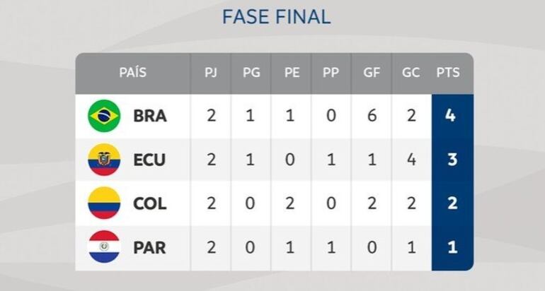This screenshot has width=545, height=291.
Task: Click the PE column header
Action: tap(291, 73)
